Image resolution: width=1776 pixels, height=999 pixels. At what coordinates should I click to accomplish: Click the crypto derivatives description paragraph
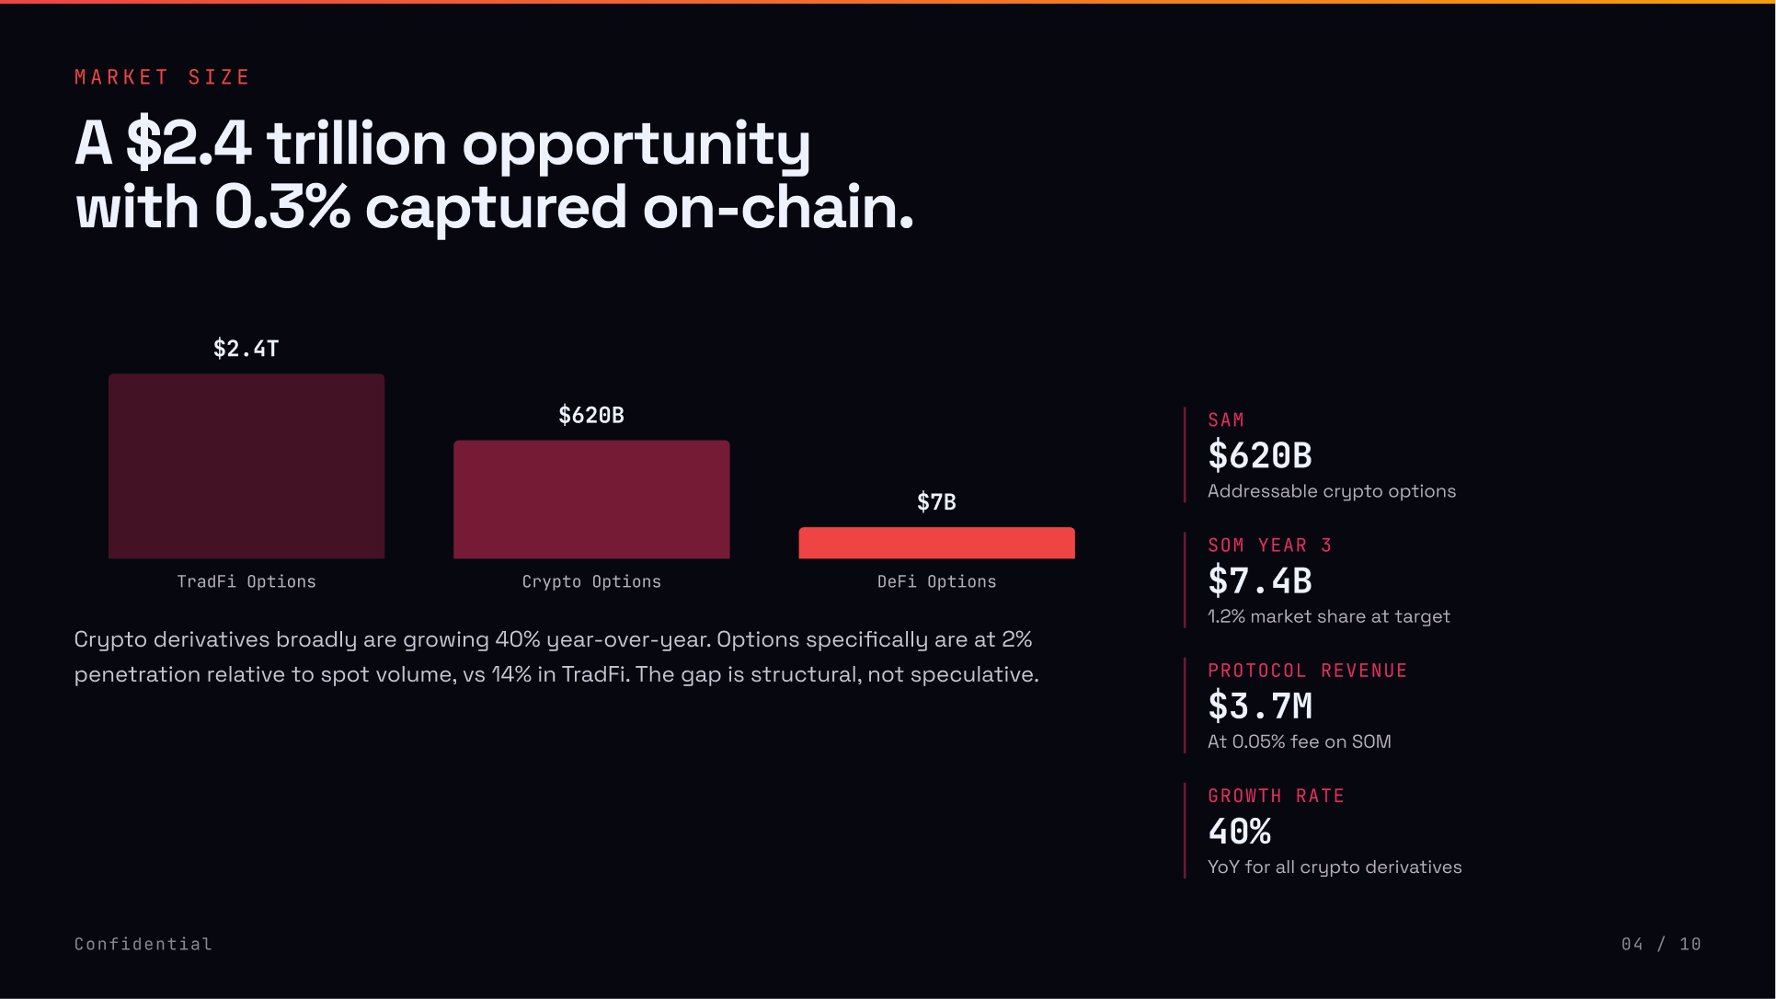click(556, 657)
